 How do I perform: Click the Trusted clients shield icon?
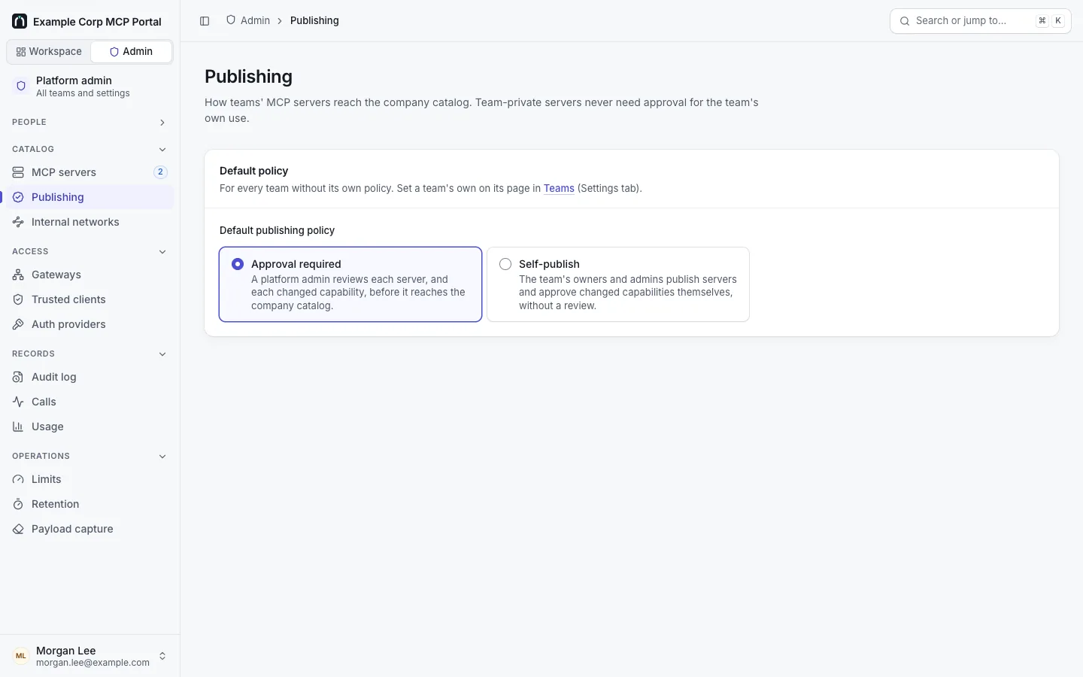18,299
